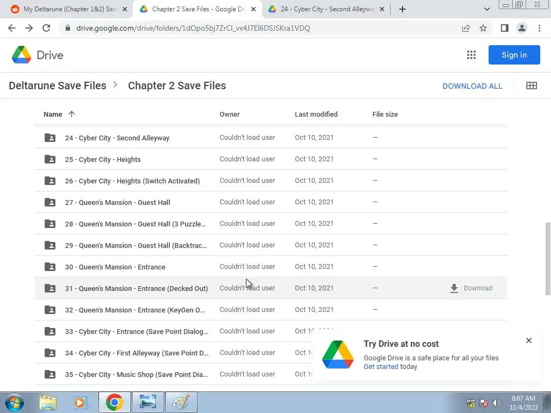Click the folder icon for 27 - Queen's Mansion - Guest Hall
This screenshot has width=551, height=413.
tap(50, 202)
